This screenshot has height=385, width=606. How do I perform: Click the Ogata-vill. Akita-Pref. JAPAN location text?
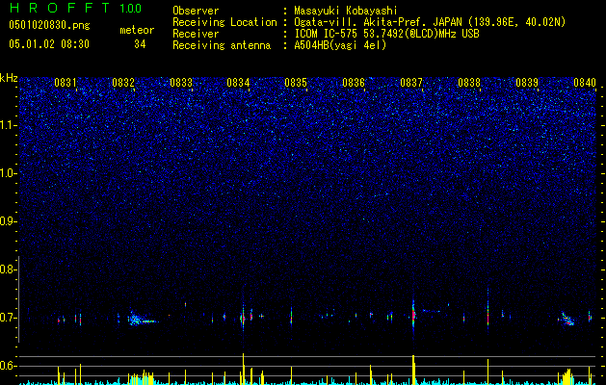point(430,22)
